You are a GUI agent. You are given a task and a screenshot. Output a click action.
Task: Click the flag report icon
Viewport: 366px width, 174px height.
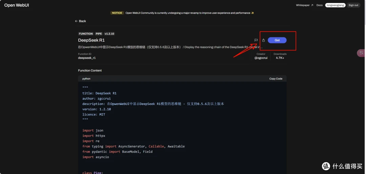click(x=256, y=40)
